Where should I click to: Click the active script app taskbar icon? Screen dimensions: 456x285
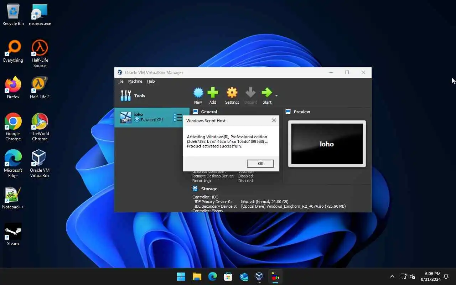(x=275, y=276)
